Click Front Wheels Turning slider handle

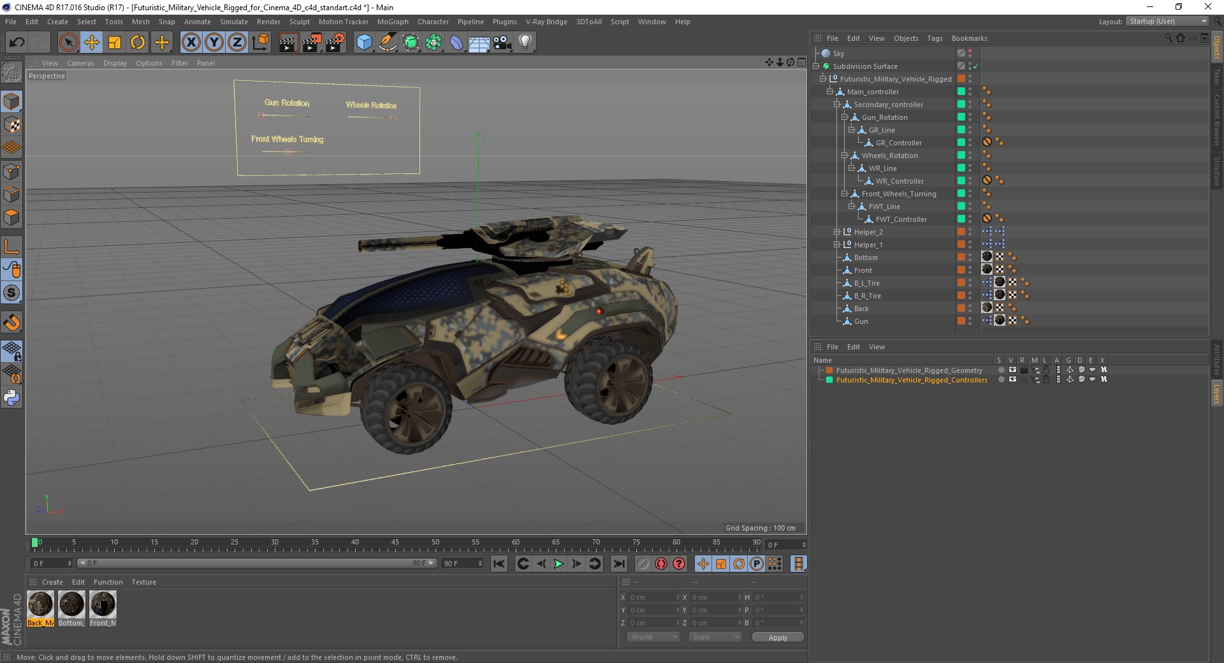coord(288,152)
